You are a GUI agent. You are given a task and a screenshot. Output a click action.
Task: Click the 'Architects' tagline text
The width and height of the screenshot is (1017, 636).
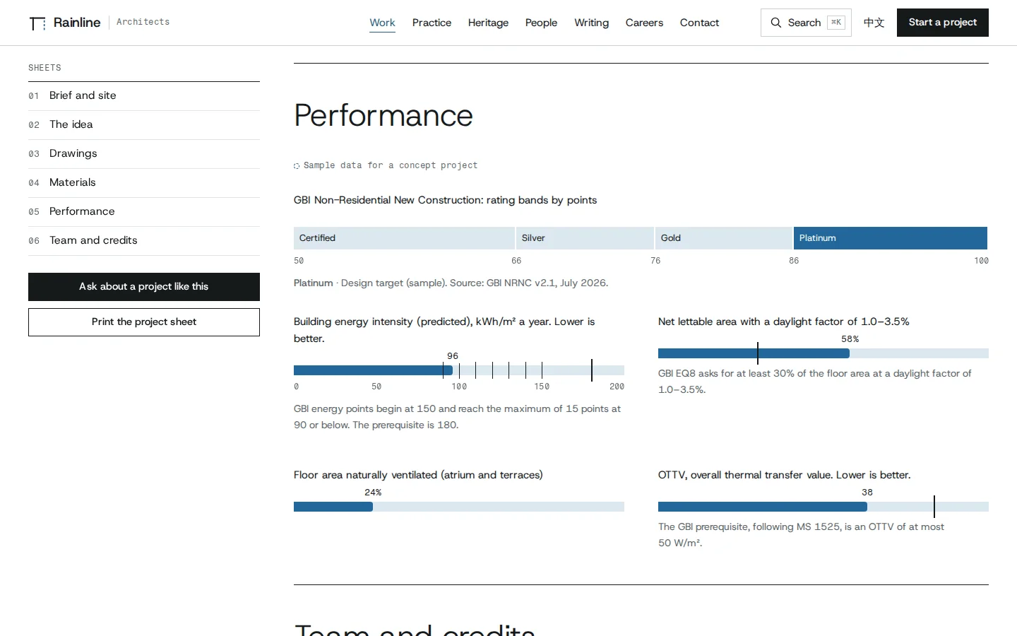(x=143, y=22)
